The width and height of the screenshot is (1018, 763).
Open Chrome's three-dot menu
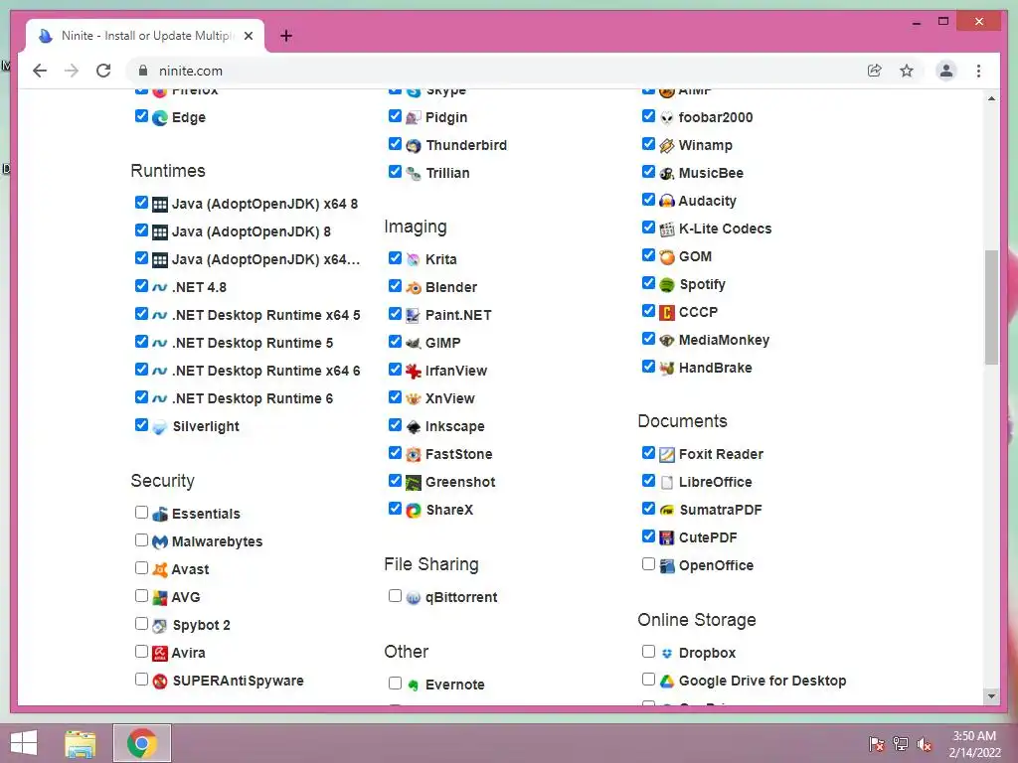(978, 71)
